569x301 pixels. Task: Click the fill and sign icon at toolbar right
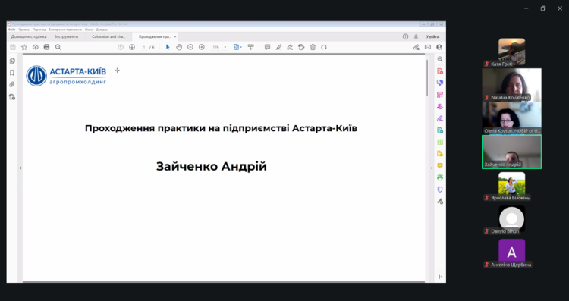(x=417, y=47)
